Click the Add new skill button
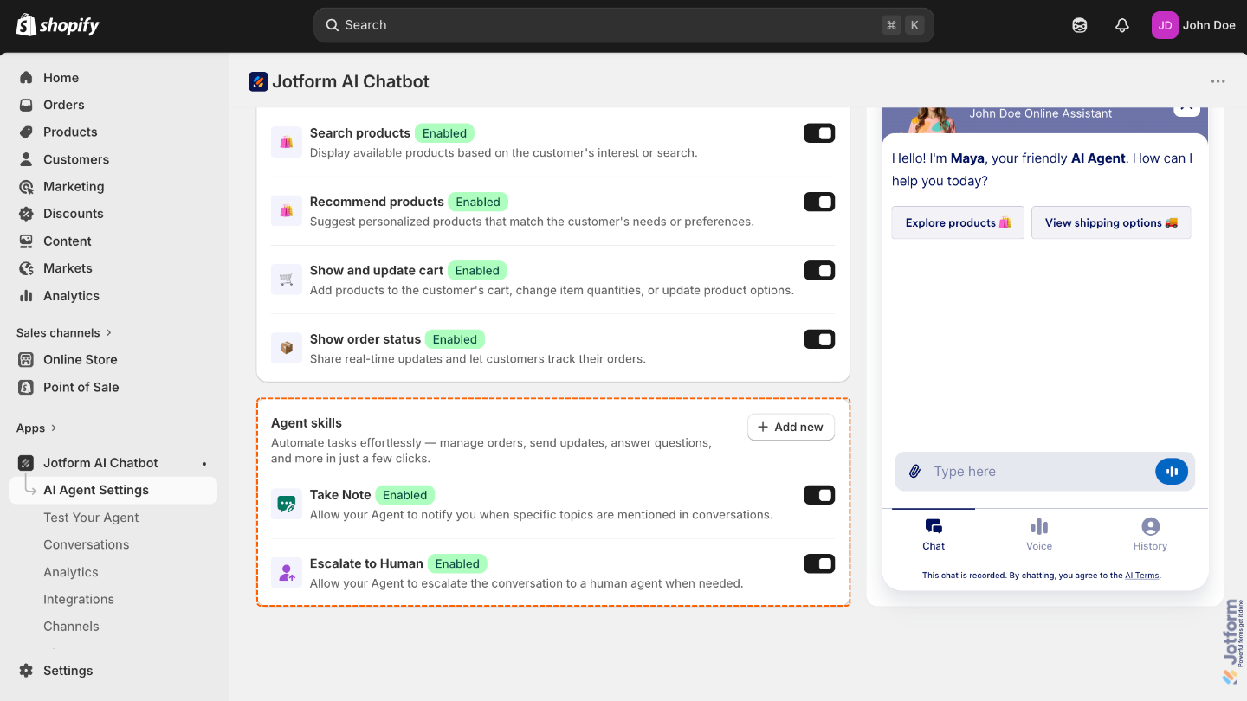Screen dimensions: 1247x701 (791, 427)
